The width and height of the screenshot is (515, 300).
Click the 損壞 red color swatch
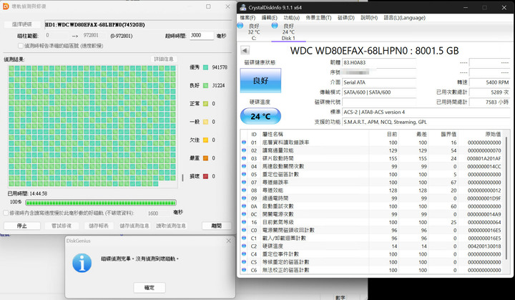point(205,176)
